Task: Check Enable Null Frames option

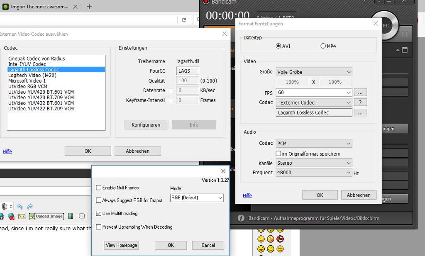Action: [x=99, y=188]
